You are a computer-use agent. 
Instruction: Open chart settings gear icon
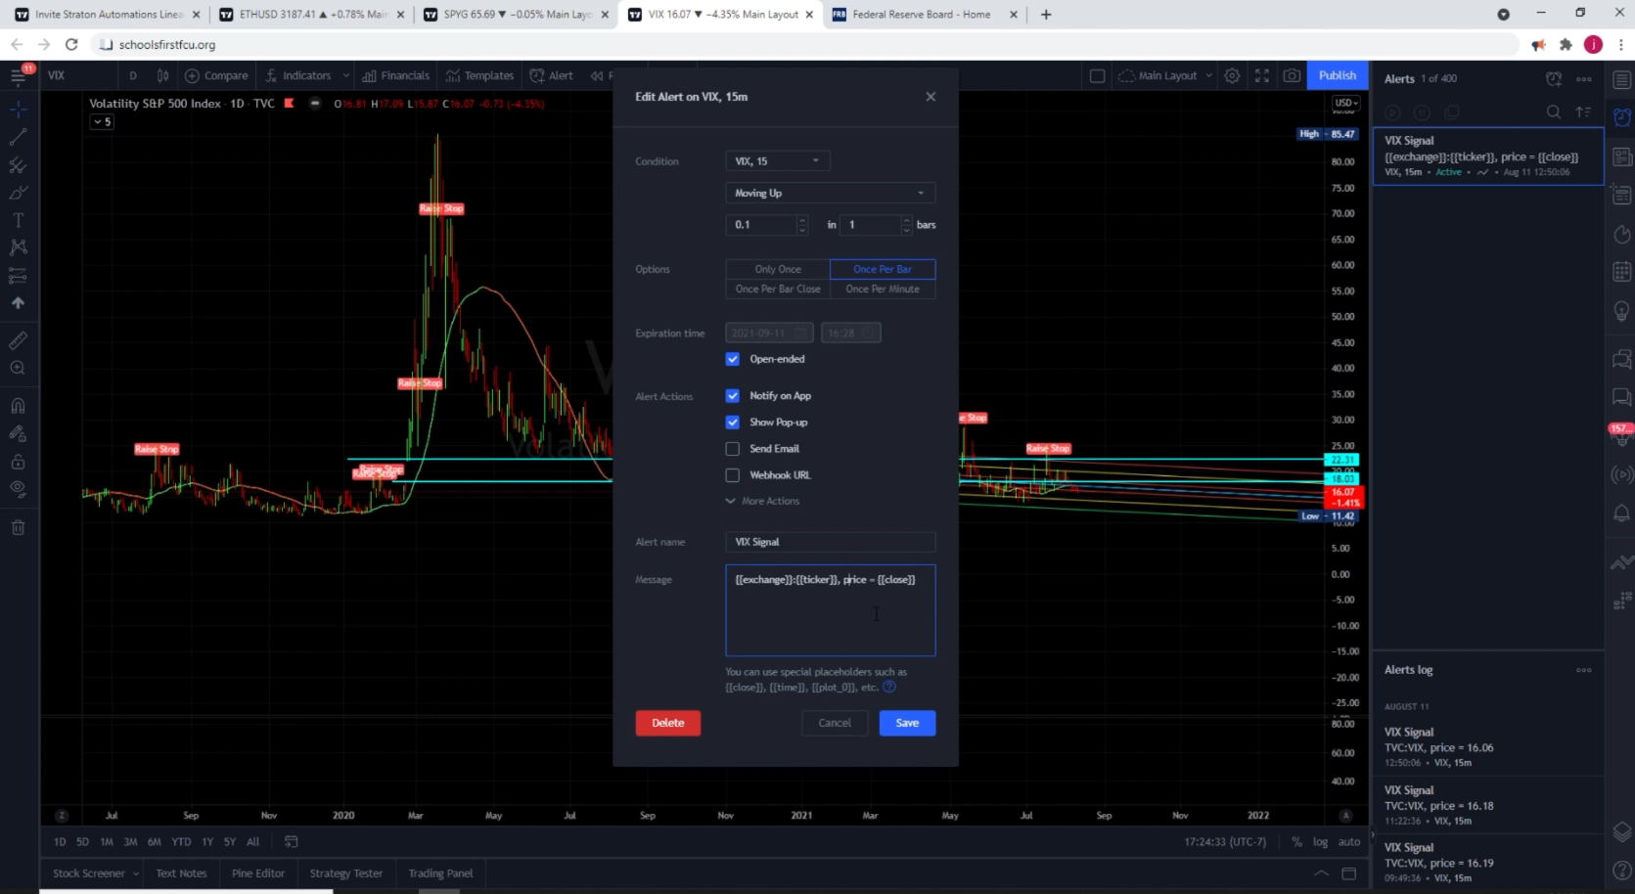(1232, 75)
